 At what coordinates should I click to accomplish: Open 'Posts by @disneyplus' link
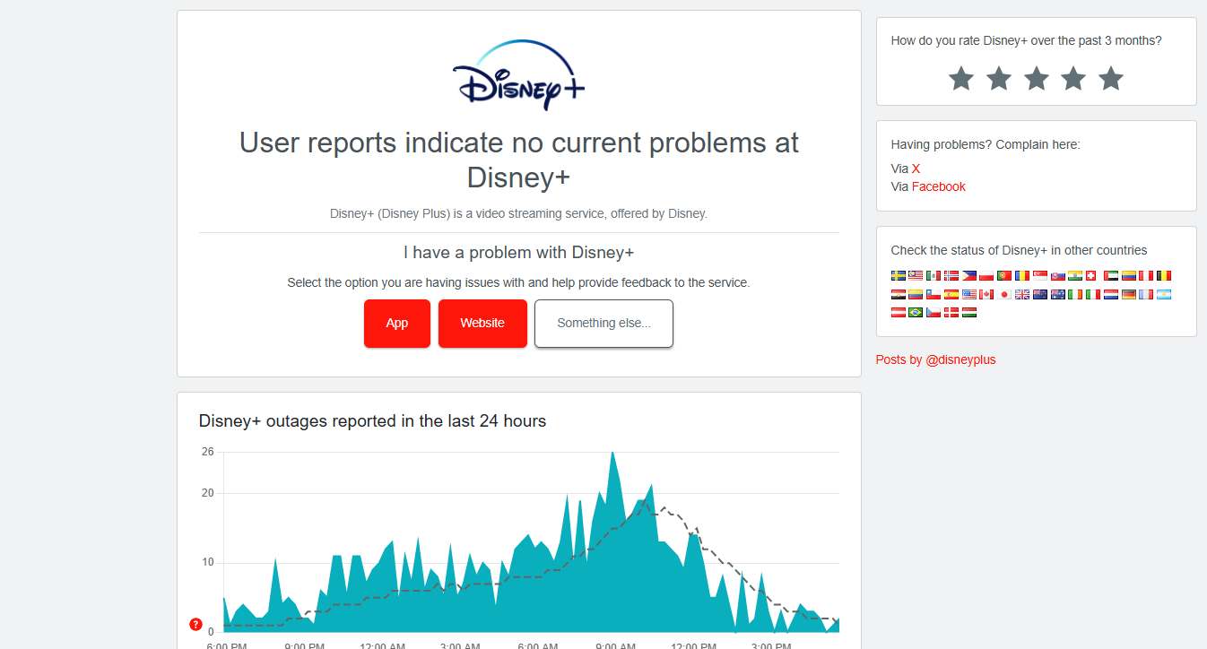tap(935, 359)
